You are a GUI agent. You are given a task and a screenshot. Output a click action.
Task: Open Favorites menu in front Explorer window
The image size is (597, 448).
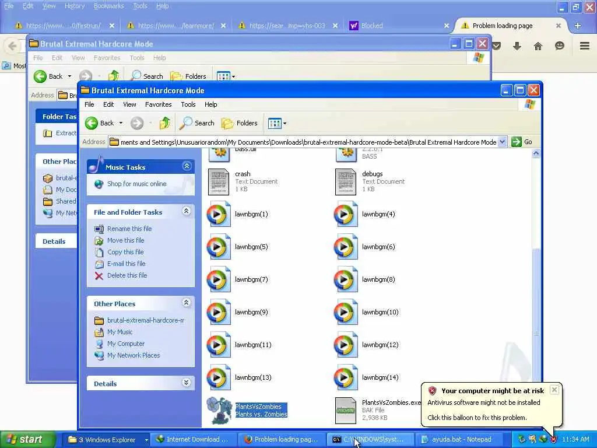(x=159, y=104)
